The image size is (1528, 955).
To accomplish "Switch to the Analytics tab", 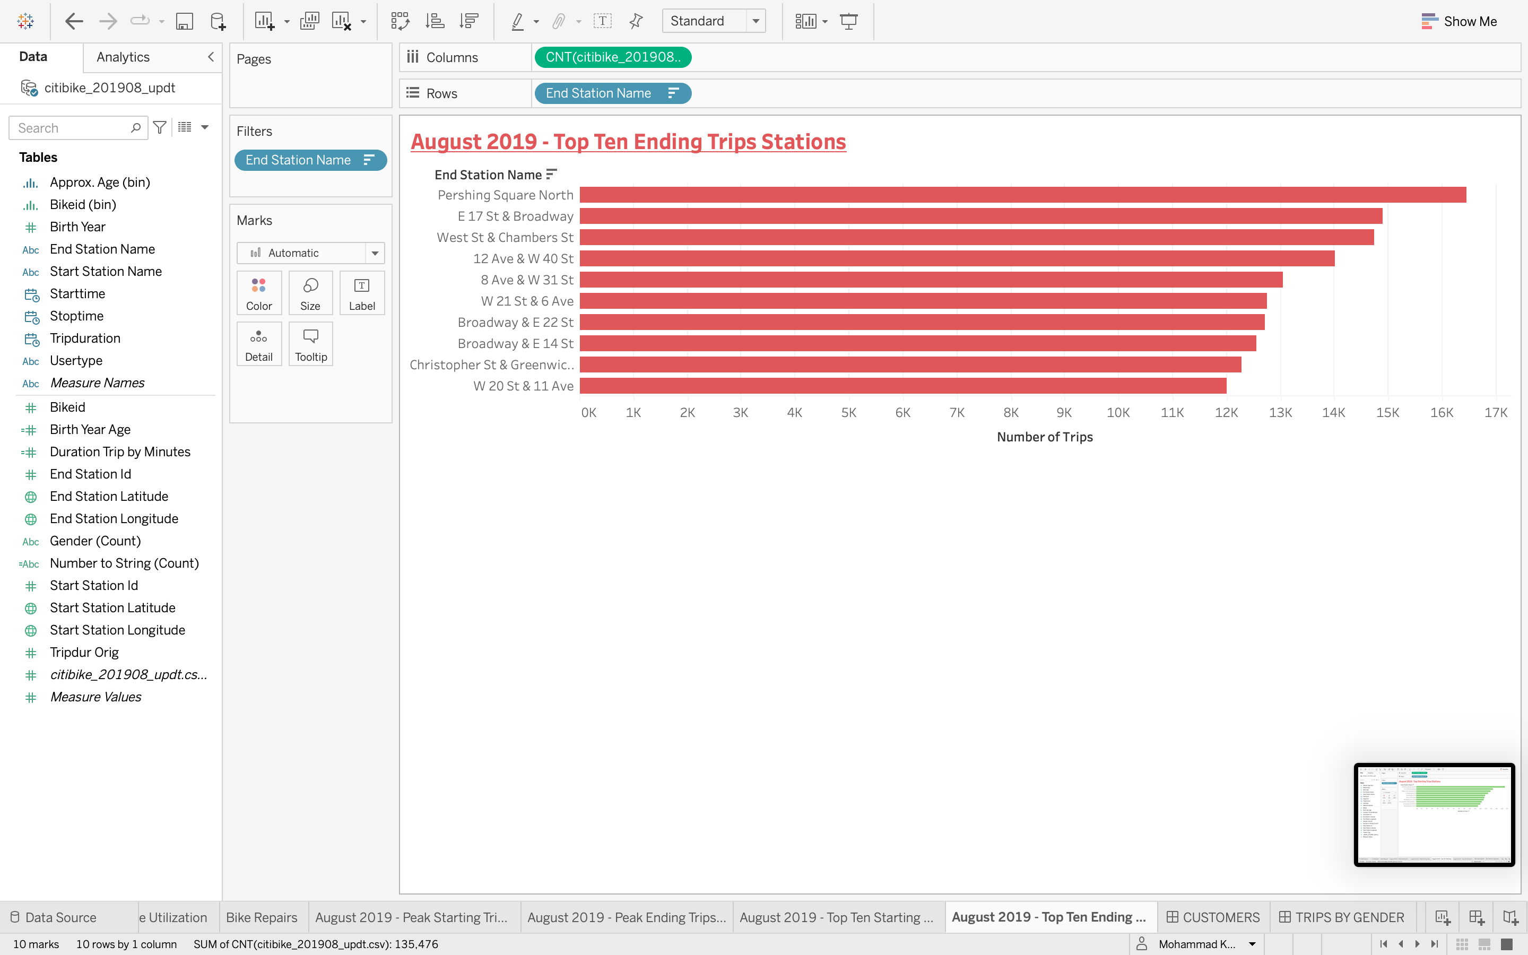I will click(123, 57).
